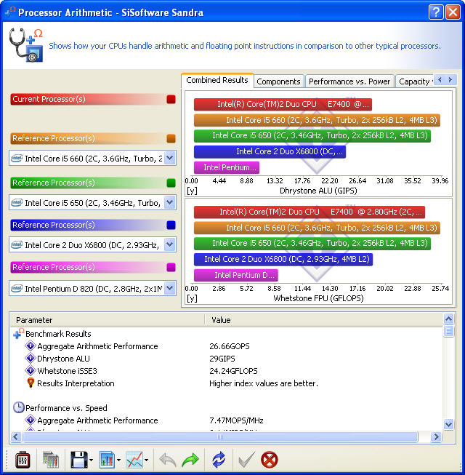Open the options icon in the bottom toolbar
This screenshot has width=465, height=475.
[x=23, y=460]
